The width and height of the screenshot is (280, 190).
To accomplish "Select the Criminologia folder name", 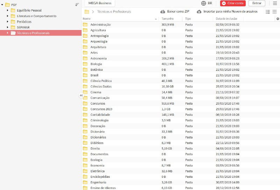I will pos(99,120).
